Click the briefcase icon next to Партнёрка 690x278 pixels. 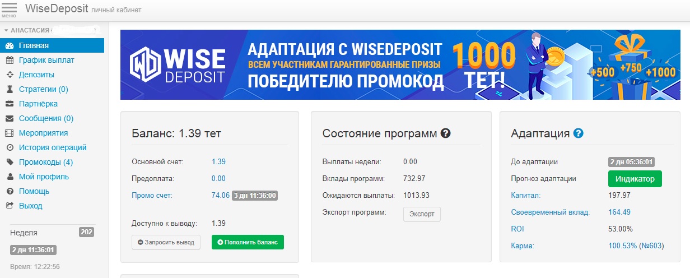click(x=10, y=104)
